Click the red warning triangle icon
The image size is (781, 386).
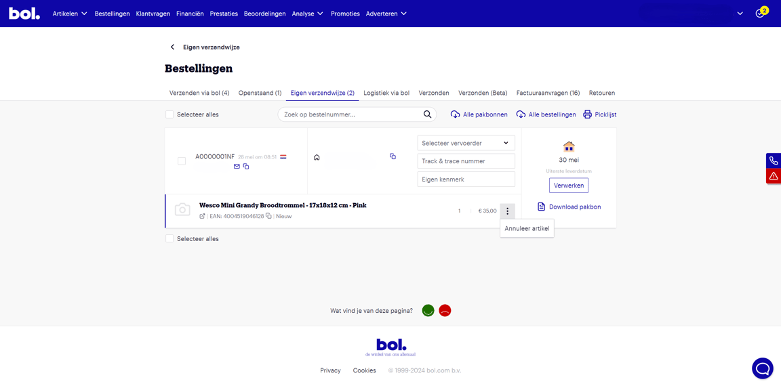pyautogui.click(x=773, y=175)
